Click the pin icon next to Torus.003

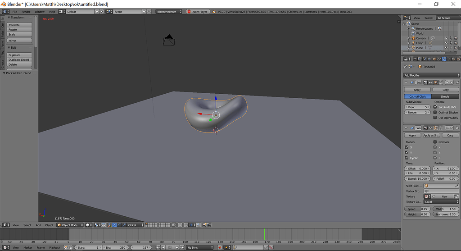(406, 67)
